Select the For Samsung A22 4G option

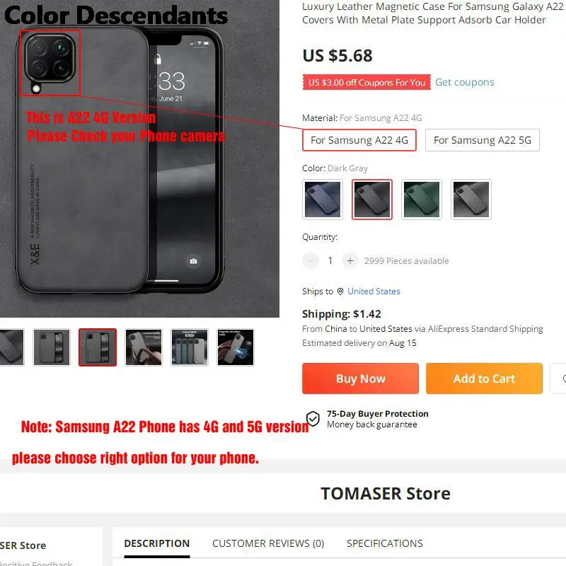tap(359, 140)
